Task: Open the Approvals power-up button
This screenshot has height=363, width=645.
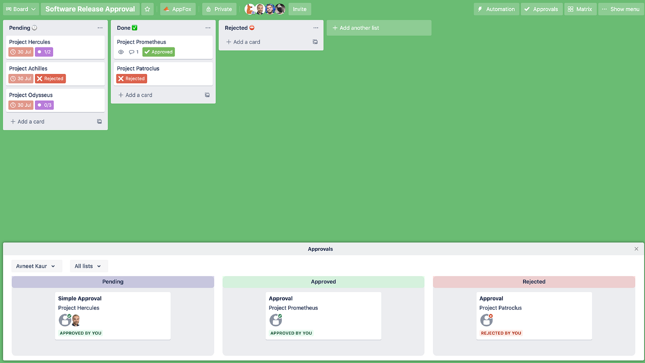Action: pyautogui.click(x=542, y=9)
